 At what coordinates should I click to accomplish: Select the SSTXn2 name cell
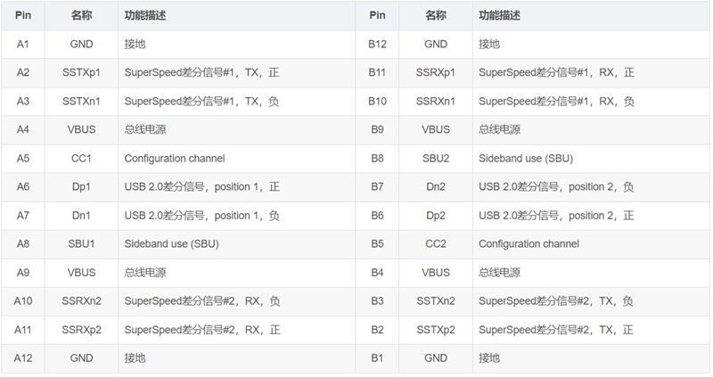(x=436, y=300)
